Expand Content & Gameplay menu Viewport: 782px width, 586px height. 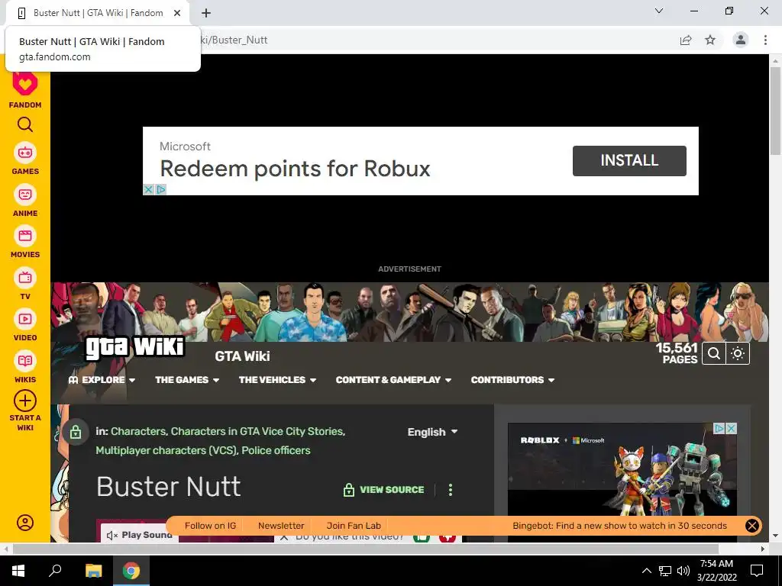pos(393,380)
